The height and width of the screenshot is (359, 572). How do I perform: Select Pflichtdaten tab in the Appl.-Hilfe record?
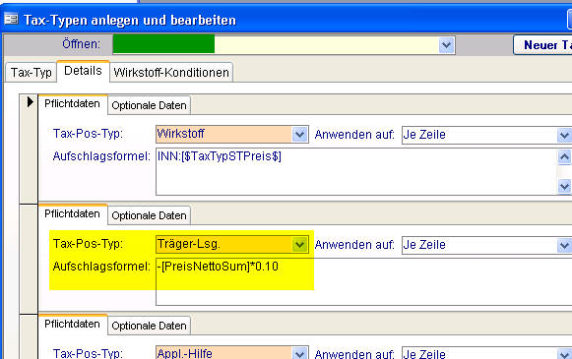[72, 324]
